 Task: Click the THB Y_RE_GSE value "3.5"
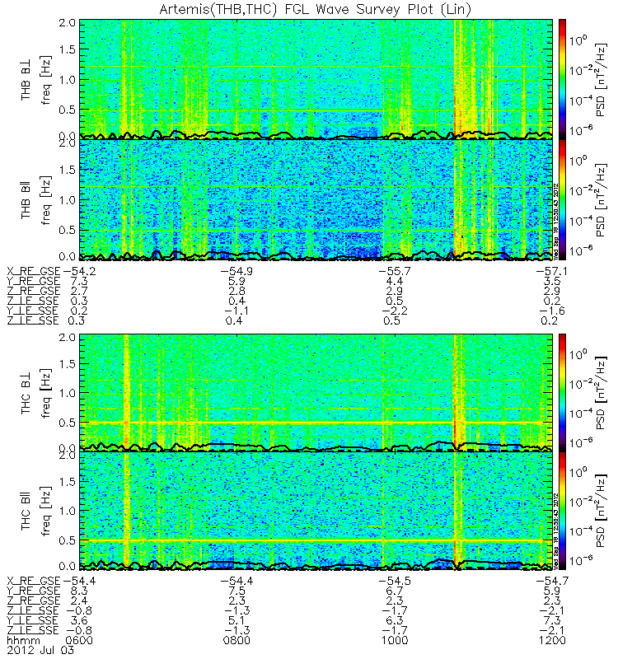(551, 281)
